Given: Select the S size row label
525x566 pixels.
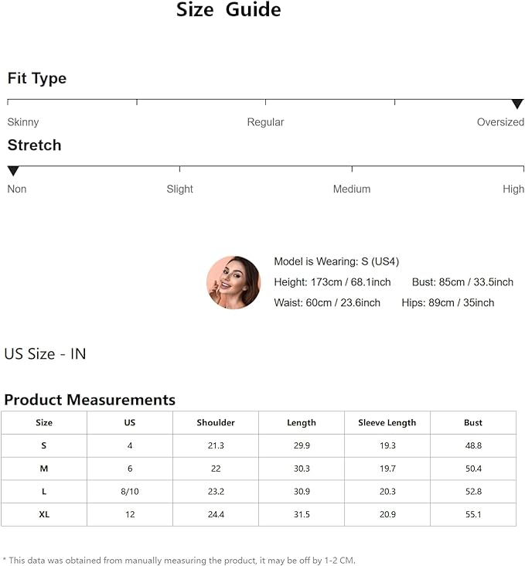Looking at the screenshot, I should (x=44, y=445).
